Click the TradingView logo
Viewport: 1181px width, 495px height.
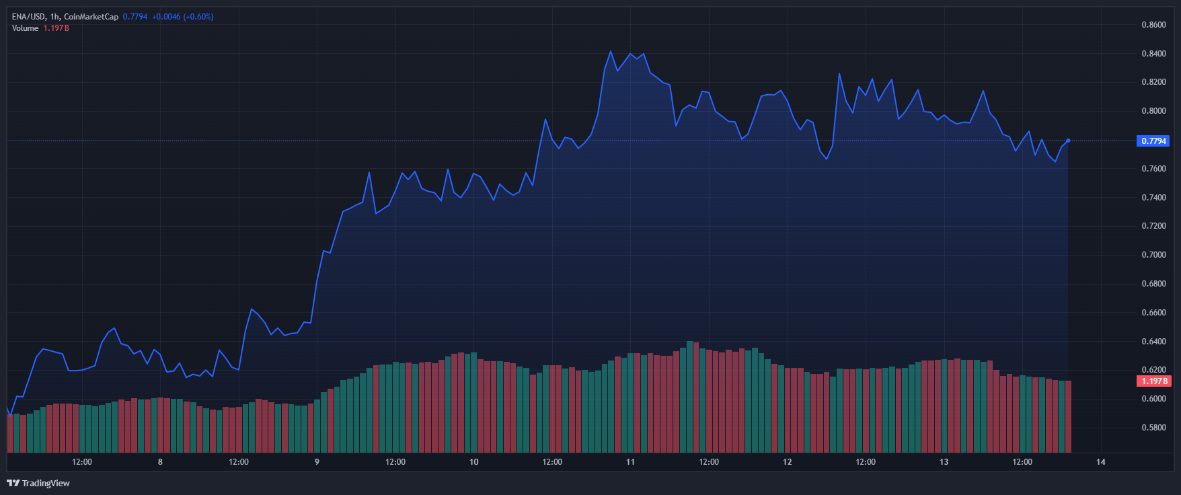click(x=38, y=483)
